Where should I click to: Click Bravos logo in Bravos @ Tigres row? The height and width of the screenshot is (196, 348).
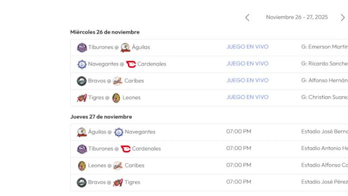82,182
